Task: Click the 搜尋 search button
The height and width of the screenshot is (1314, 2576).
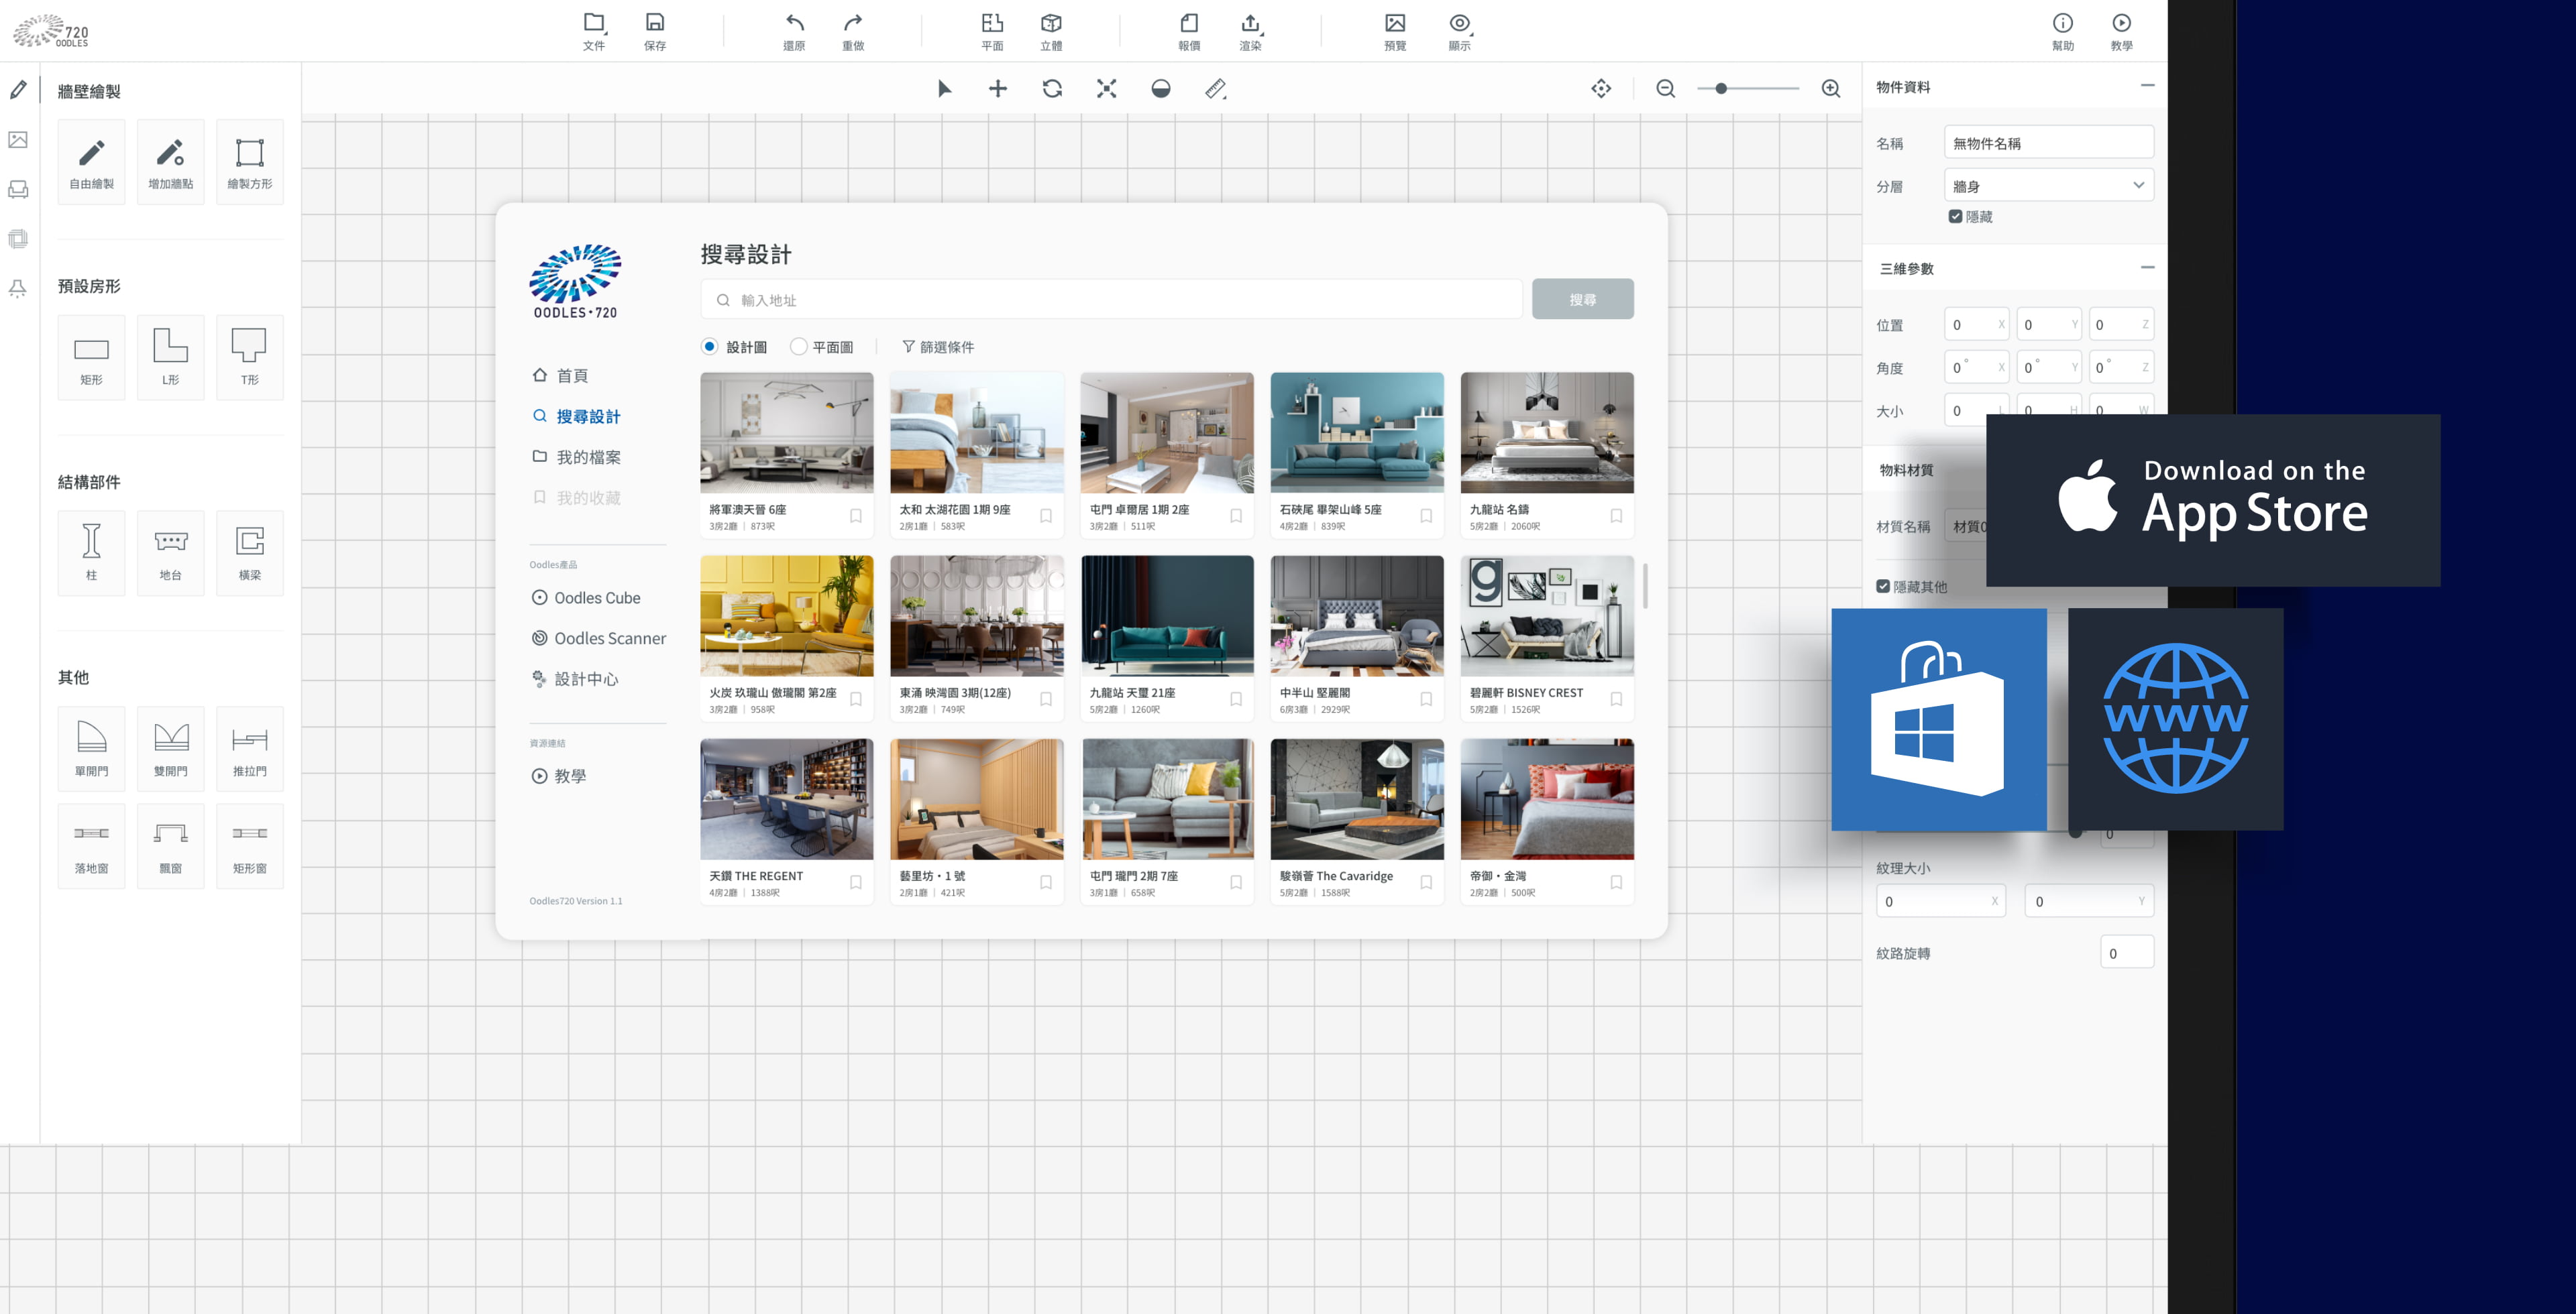Action: point(1583,300)
